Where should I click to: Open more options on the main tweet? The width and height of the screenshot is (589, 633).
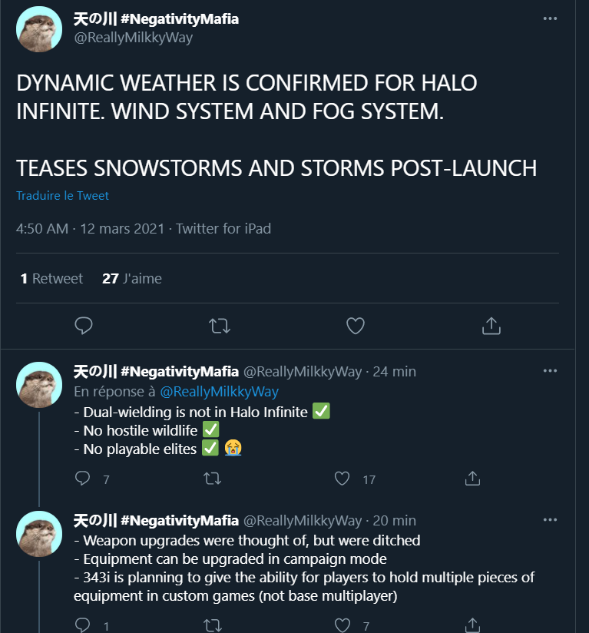pyautogui.click(x=550, y=18)
